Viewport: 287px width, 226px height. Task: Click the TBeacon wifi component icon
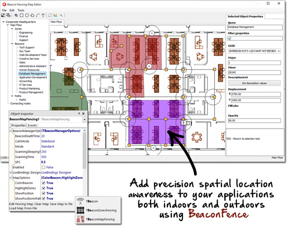tap(80, 201)
